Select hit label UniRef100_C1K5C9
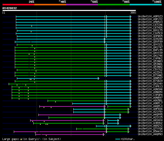This screenshot has height=141, width=164. (150, 33)
